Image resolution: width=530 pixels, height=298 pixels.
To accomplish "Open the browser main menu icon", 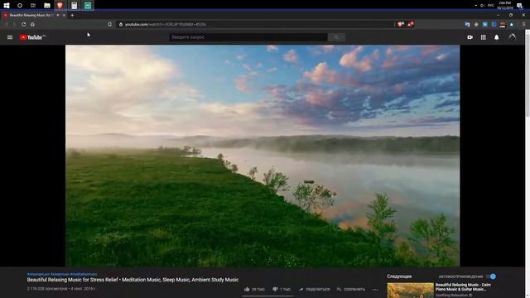I will click(x=524, y=24).
